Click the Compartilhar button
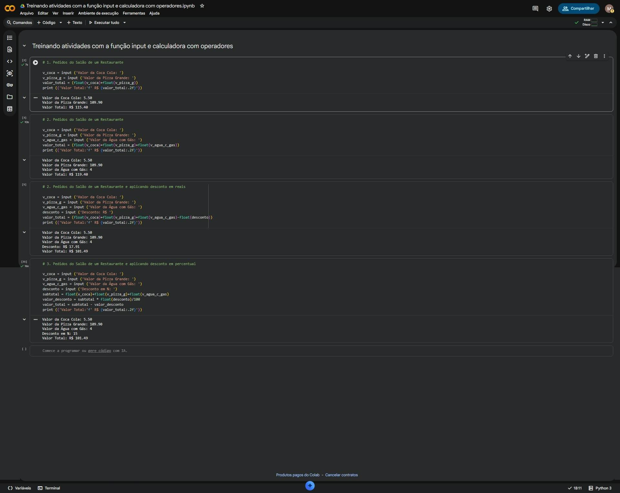This screenshot has height=493, width=620. 578,9
